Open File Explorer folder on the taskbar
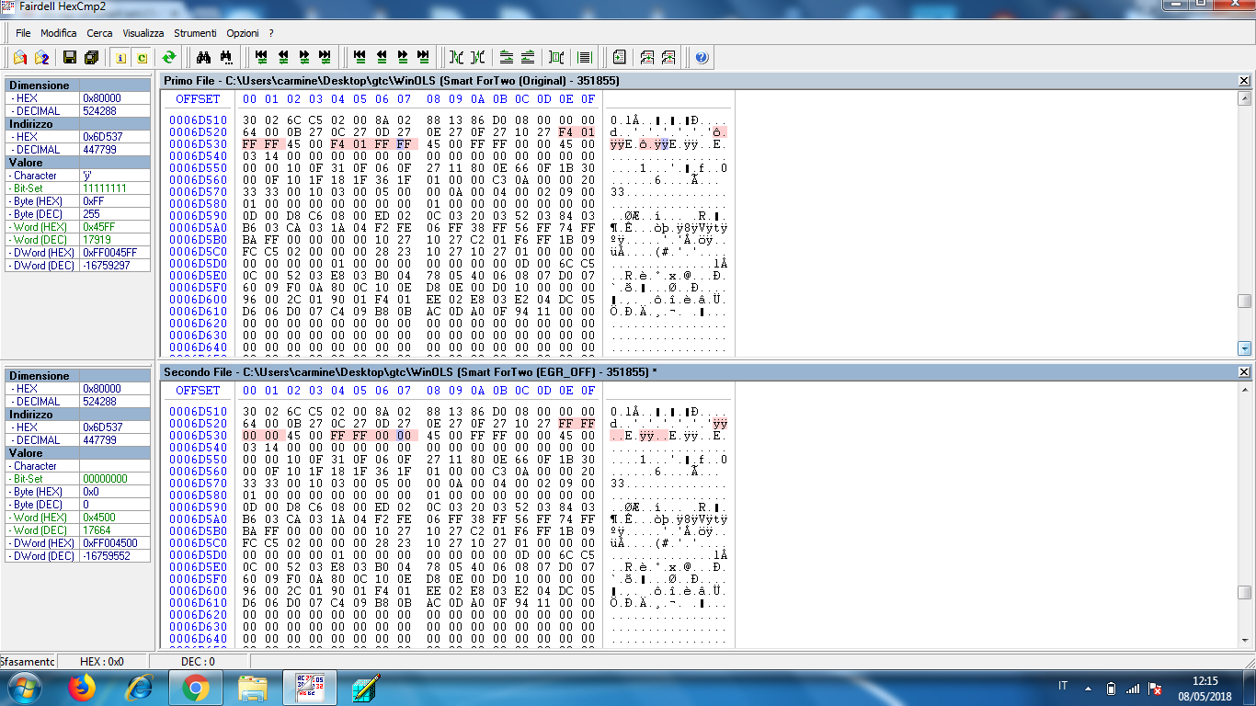Screen dimensions: 1256x706 (253, 688)
